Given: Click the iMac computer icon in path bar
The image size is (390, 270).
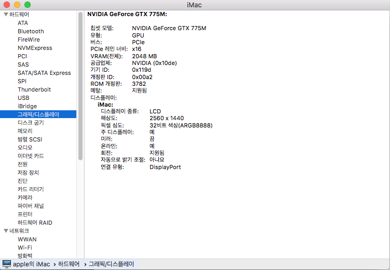Looking at the screenshot, I should pyautogui.click(x=7, y=264).
